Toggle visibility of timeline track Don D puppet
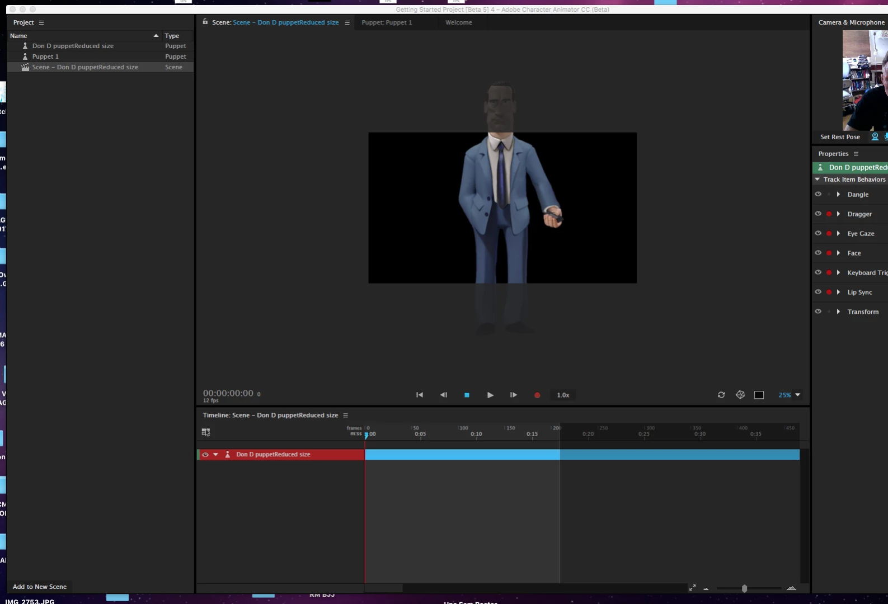 (205, 455)
